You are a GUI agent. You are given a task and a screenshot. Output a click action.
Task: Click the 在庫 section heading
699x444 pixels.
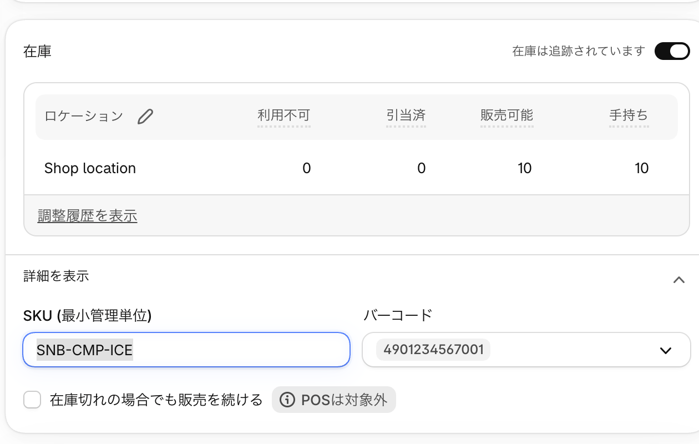(x=37, y=52)
